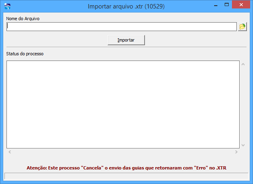Open the file browse folder icon
This screenshot has height=184, width=253.
click(242, 27)
